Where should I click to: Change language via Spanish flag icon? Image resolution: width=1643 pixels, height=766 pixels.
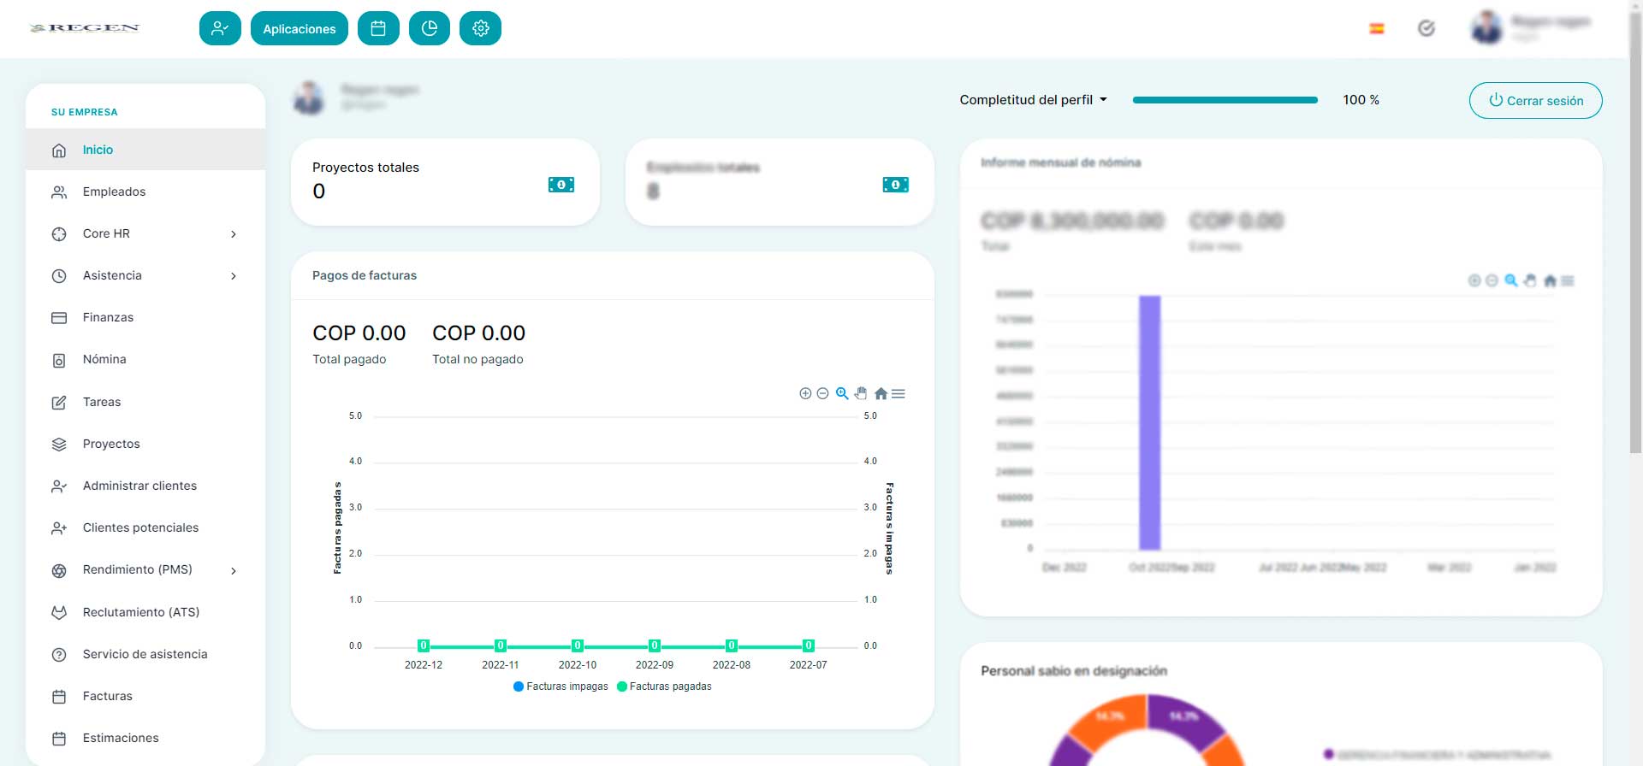pos(1377,28)
